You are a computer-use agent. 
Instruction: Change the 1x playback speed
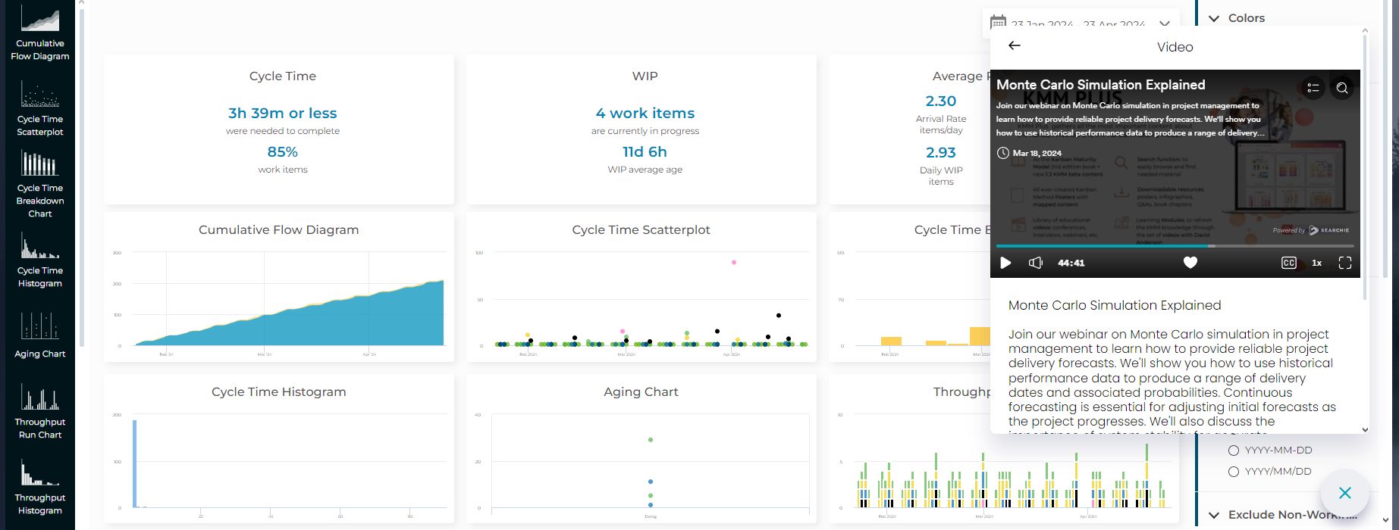click(x=1316, y=263)
